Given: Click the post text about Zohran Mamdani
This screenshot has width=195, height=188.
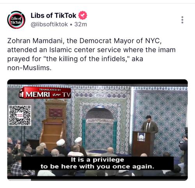Looking at the screenshot, I should pyautogui.click(x=91, y=54).
